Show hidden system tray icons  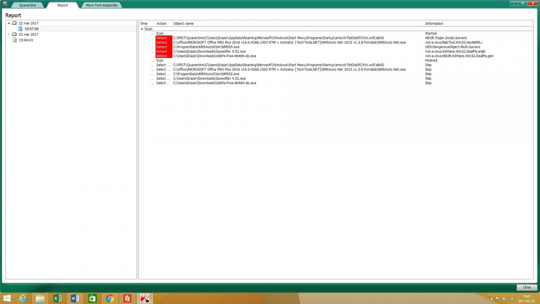pyautogui.click(x=484, y=299)
